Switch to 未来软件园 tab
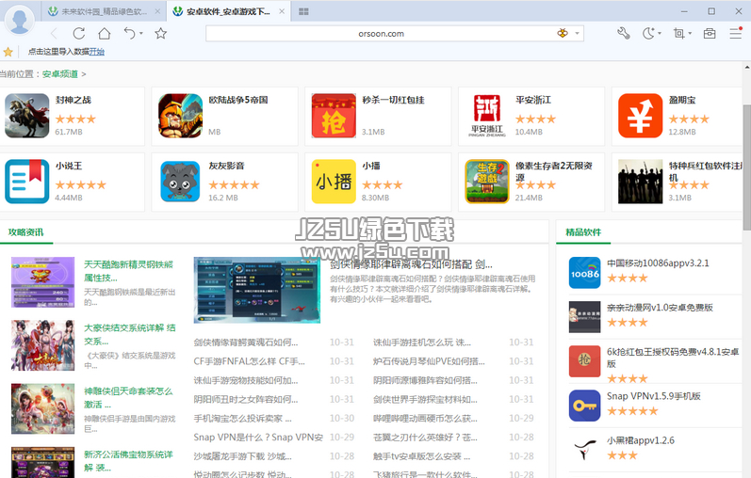Image resolution: width=751 pixels, height=478 pixels. point(103,11)
